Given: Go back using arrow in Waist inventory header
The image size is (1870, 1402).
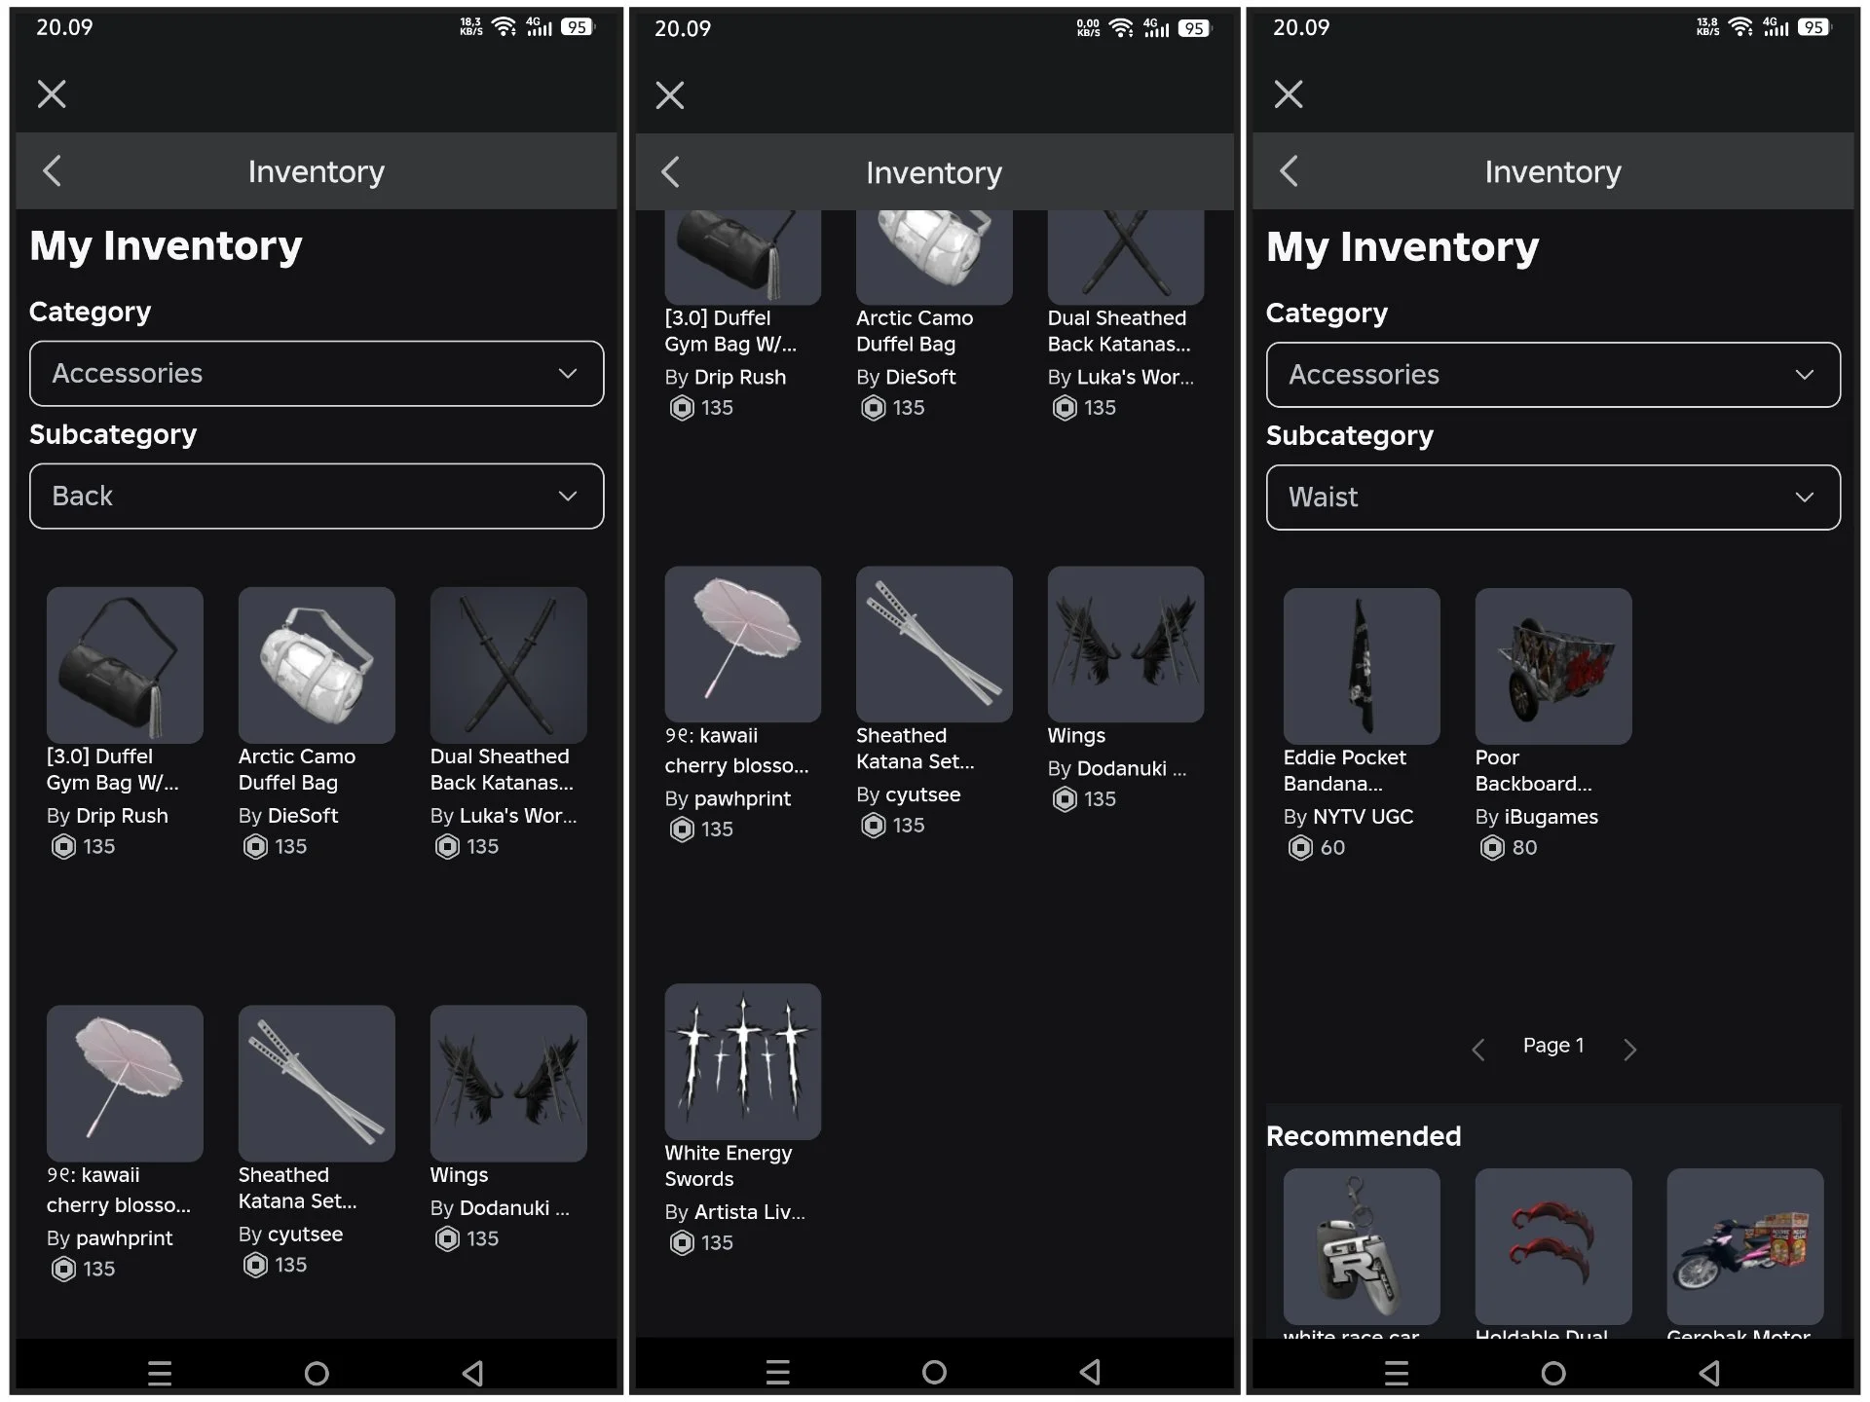Looking at the screenshot, I should [1289, 171].
